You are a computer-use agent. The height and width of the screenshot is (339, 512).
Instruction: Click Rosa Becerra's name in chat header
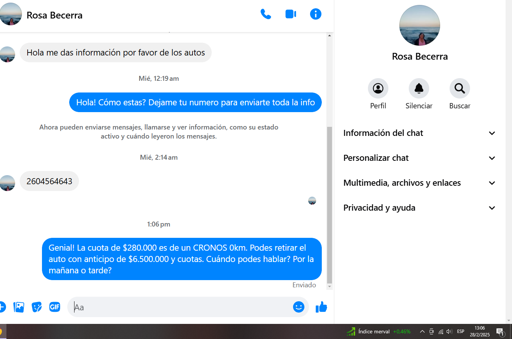coord(54,15)
